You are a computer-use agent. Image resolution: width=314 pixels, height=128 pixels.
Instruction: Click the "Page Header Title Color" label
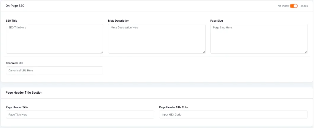[x=174, y=107]
